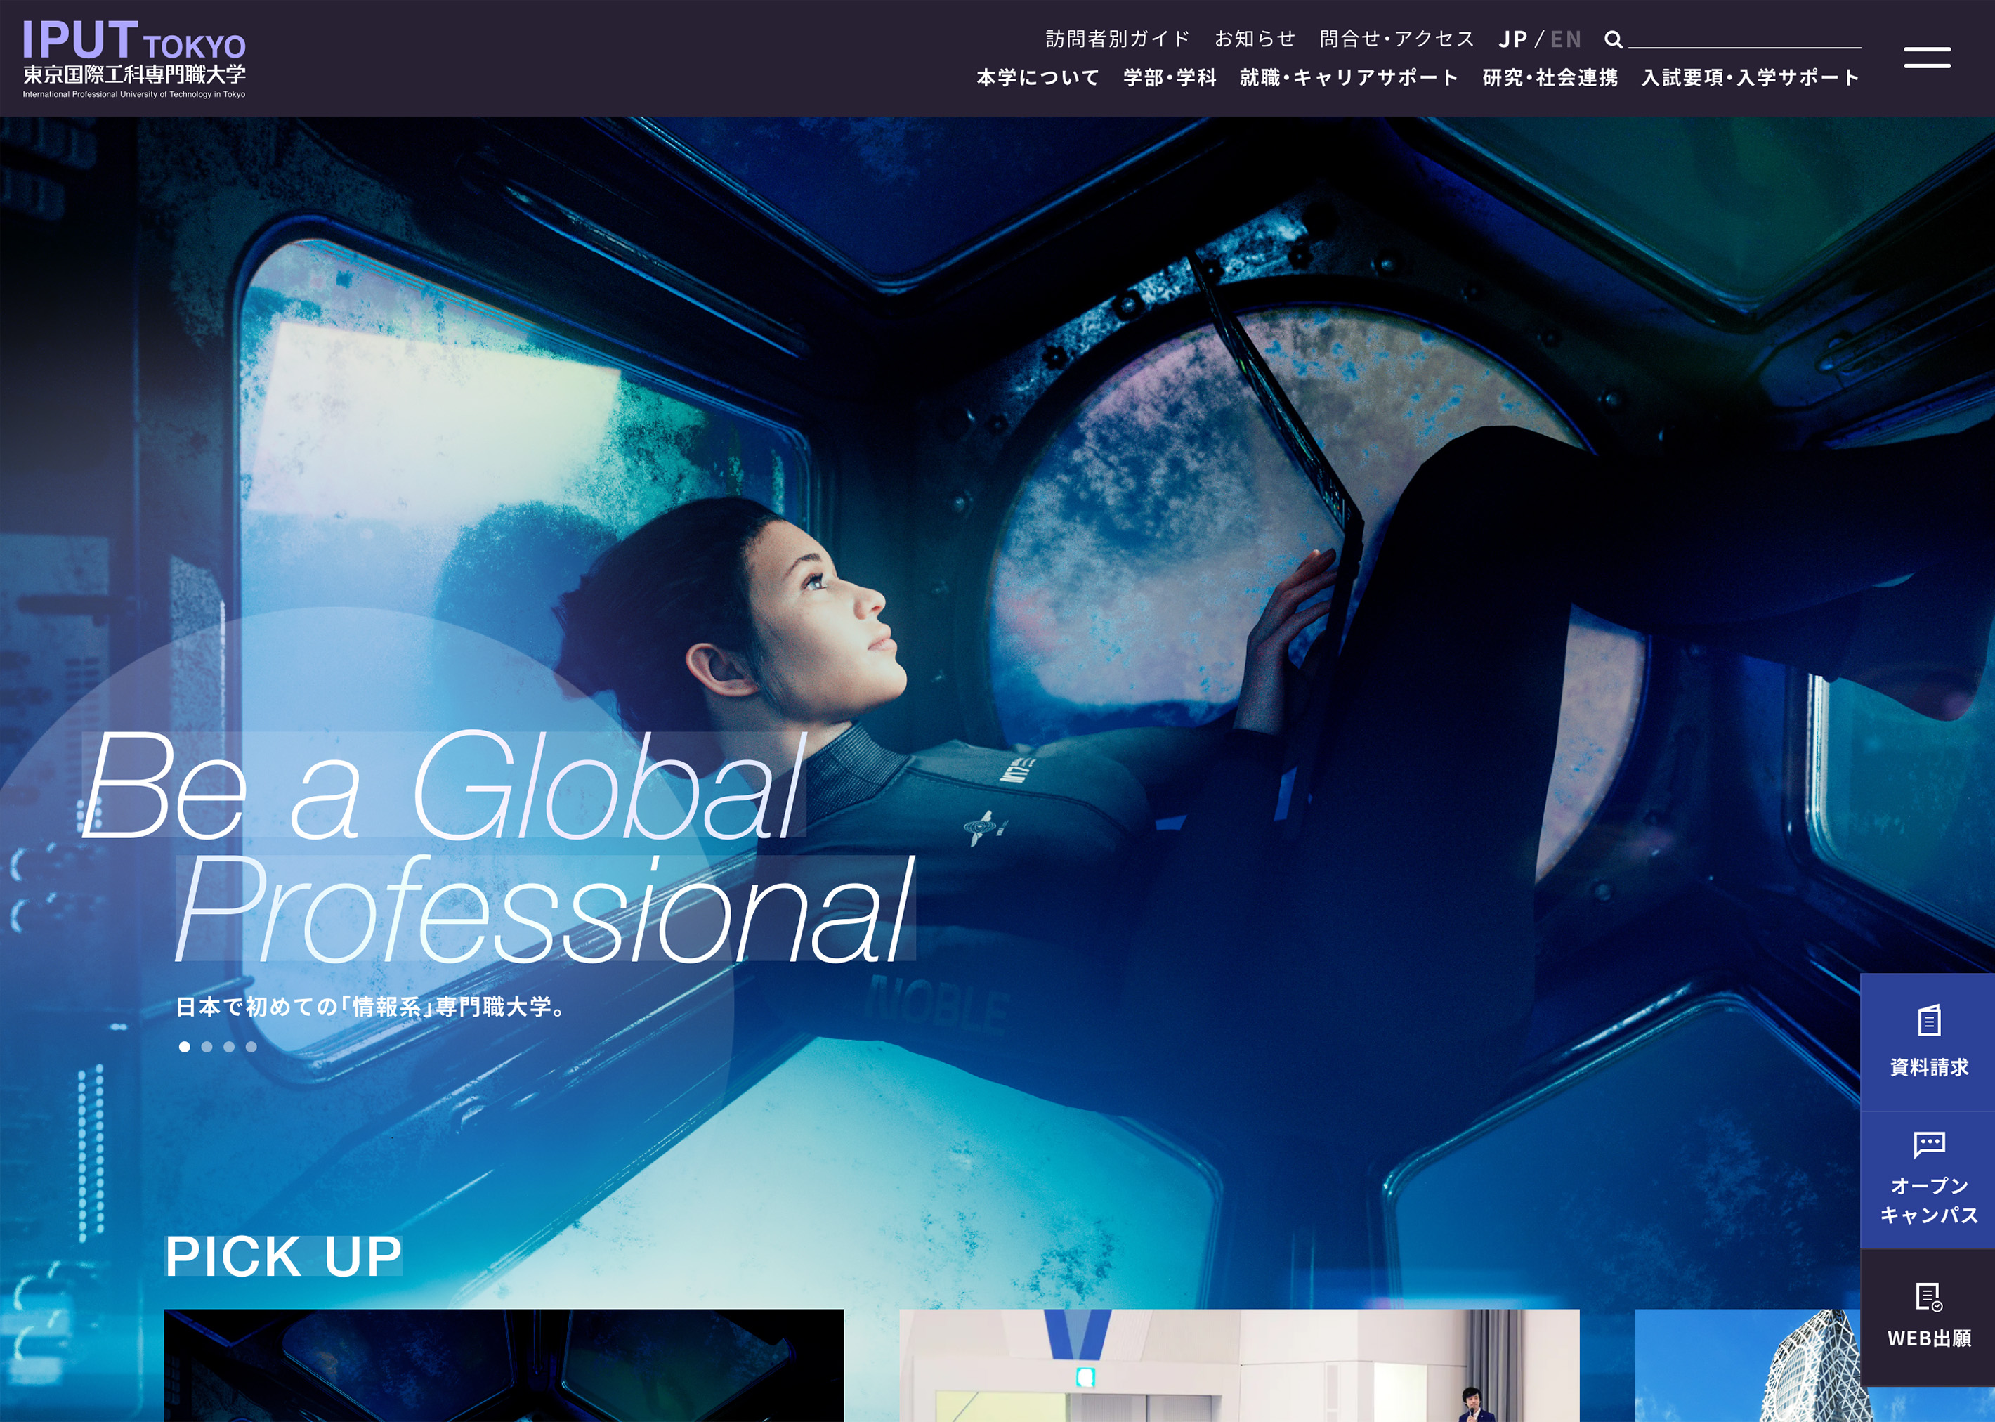Click the search input field
The image size is (1995, 1422).
click(x=1746, y=42)
